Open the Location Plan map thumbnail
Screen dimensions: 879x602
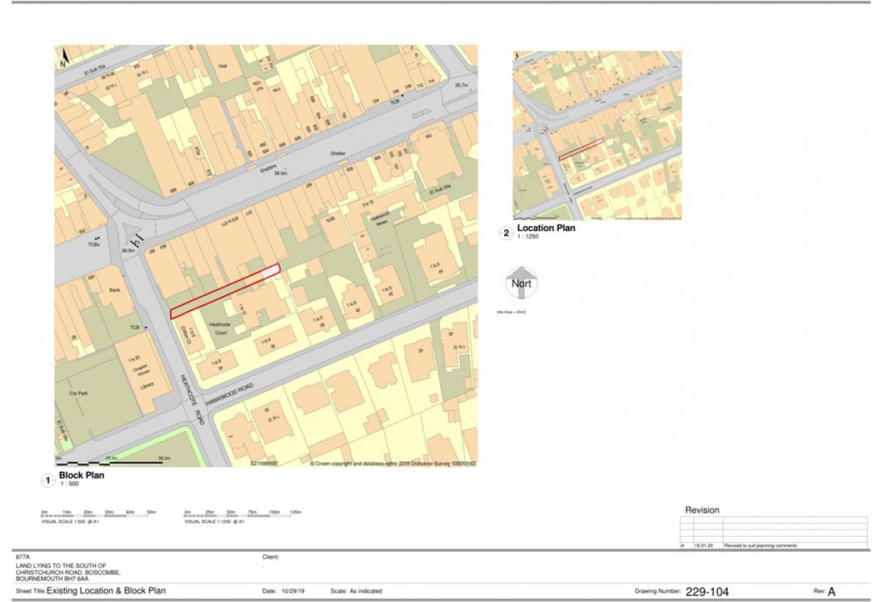point(598,135)
